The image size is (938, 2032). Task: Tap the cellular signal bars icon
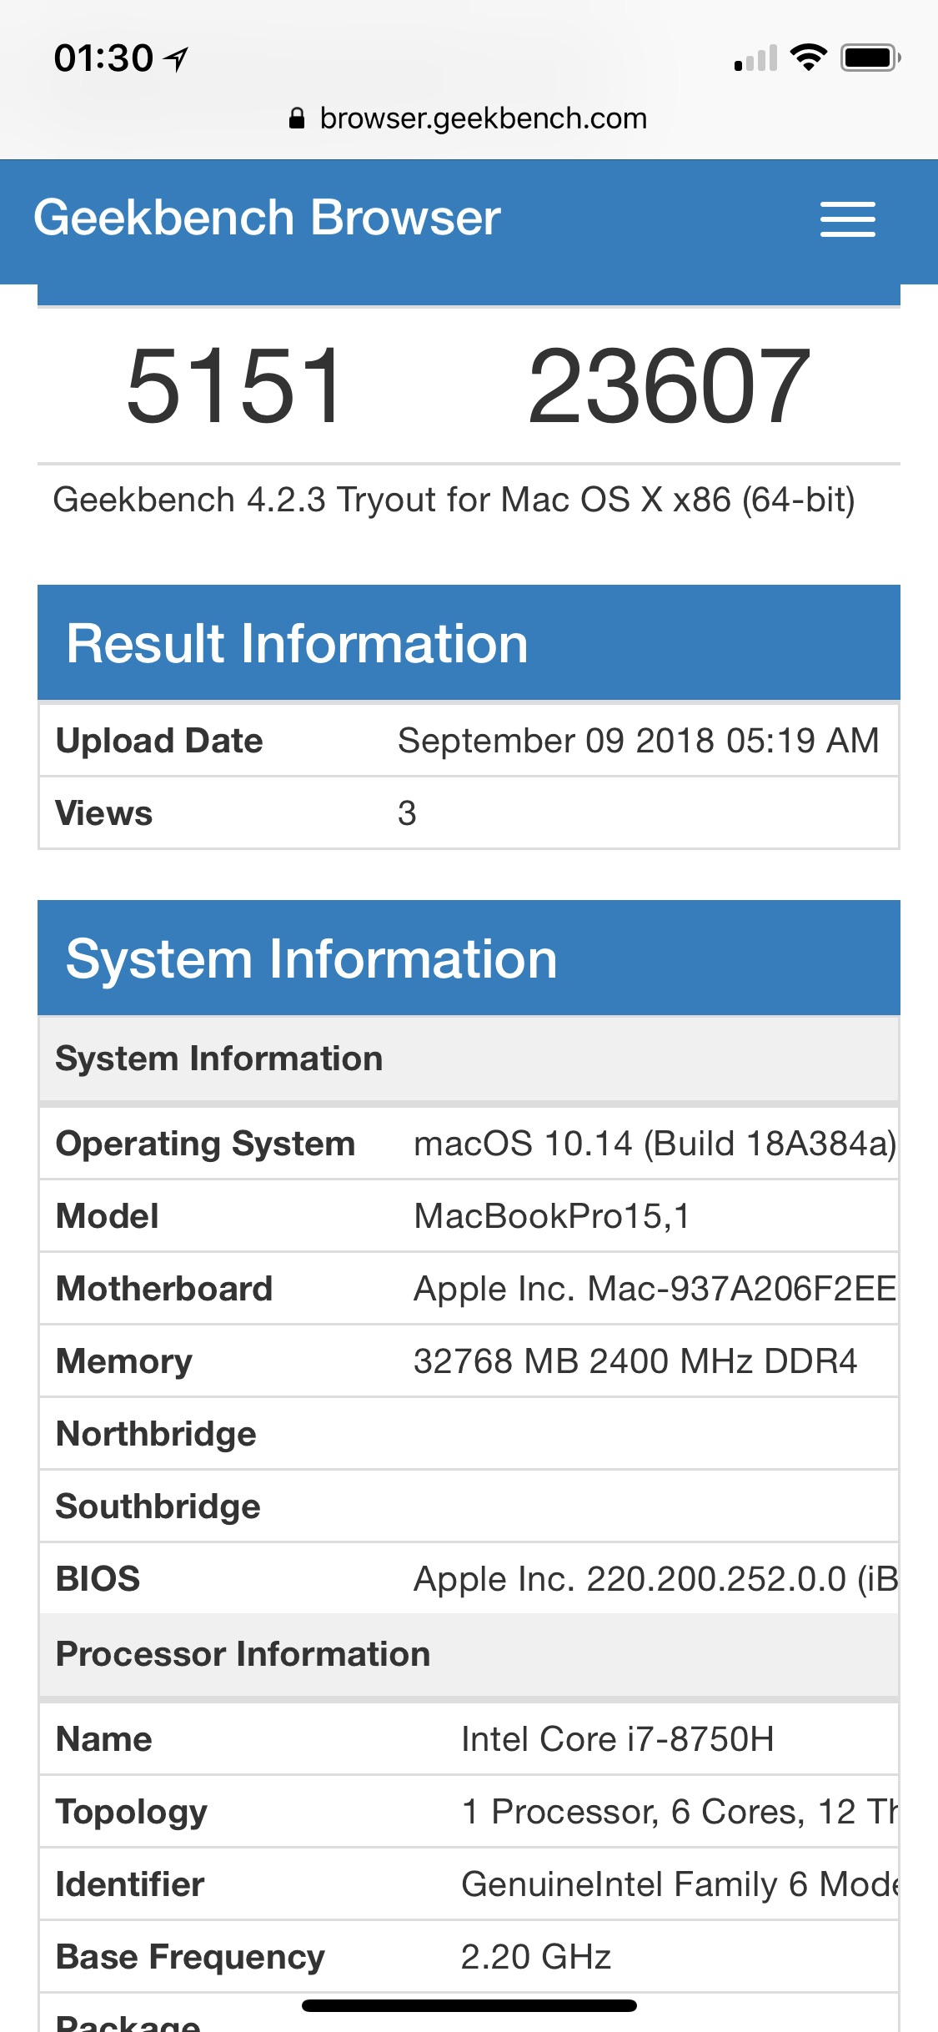click(755, 58)
